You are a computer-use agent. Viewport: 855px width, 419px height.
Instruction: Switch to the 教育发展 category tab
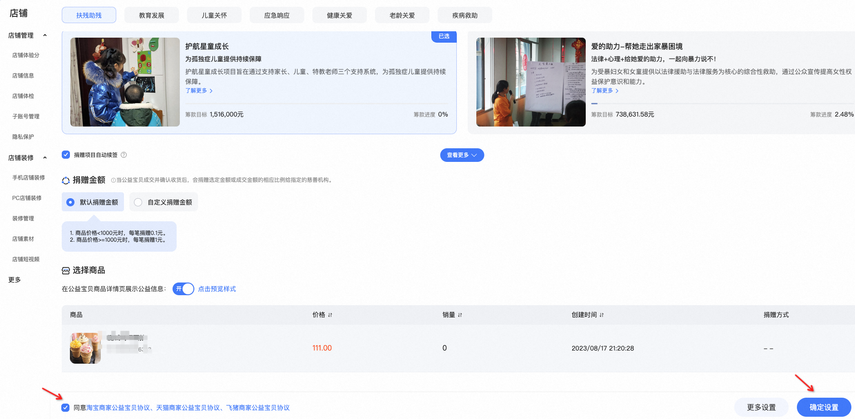click(x=152, y=15)
